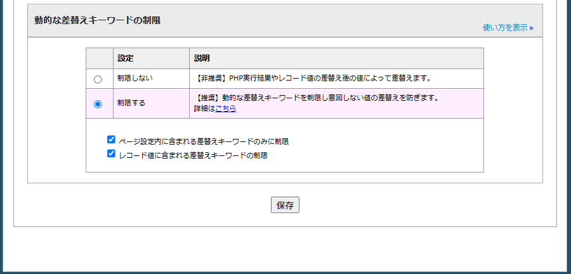Click the arrow icon beside 使い方を表示
571x274 pixels.
(x=532, y=28)
